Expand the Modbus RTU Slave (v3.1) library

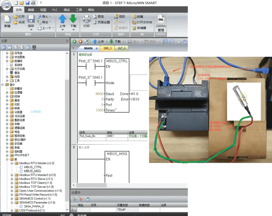point(12,179)
